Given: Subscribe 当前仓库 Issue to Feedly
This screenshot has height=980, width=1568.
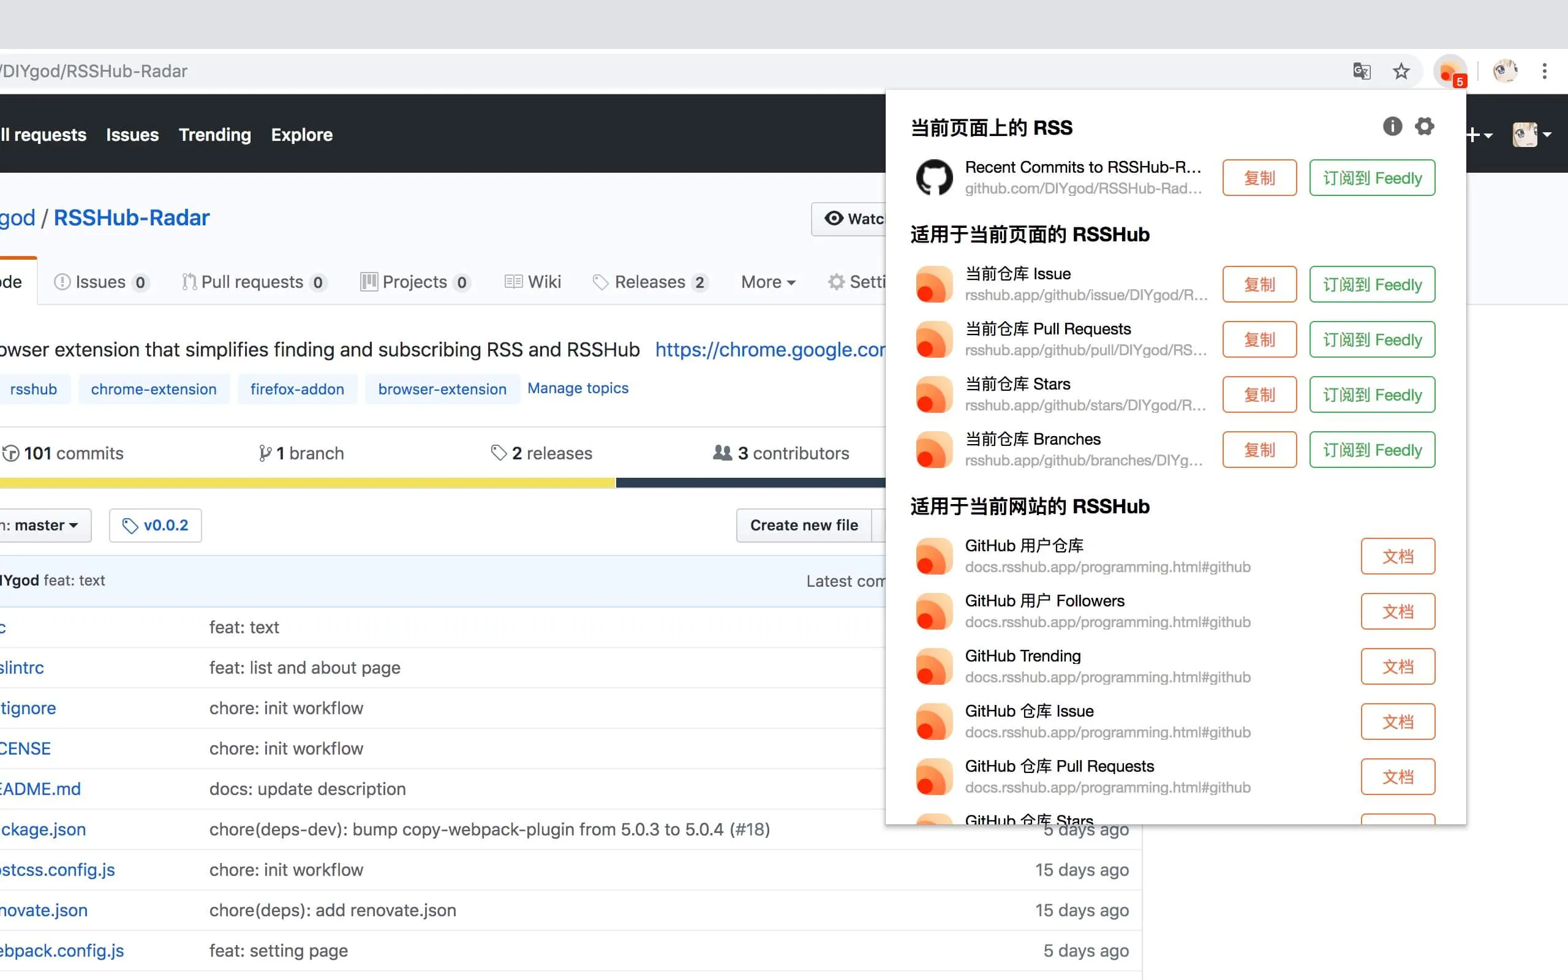Looking at the screenshot, I should [1371, 285].
